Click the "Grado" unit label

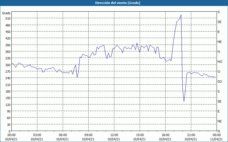[6, 13]
